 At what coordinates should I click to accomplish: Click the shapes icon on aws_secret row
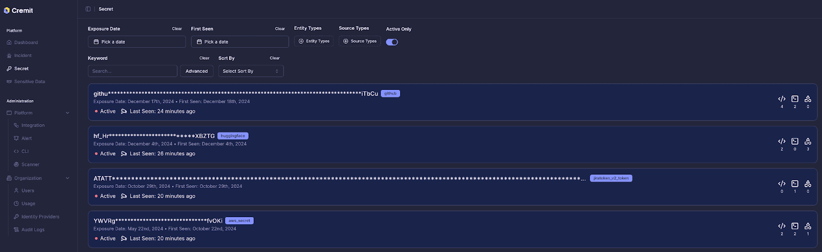point(808,226)
